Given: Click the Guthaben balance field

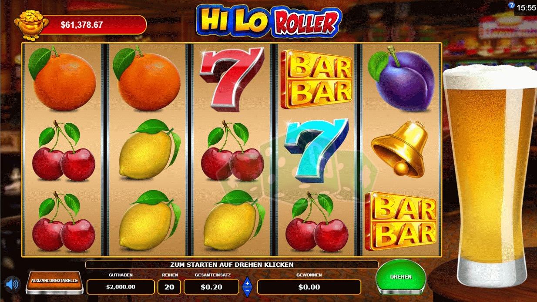Looking at the screenshot, I should point(121,287).
